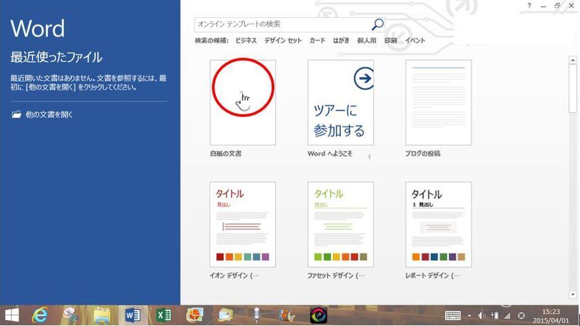This screenshot has height=326, width=580.
Task: Restore down the Word window
Action: 557,5
